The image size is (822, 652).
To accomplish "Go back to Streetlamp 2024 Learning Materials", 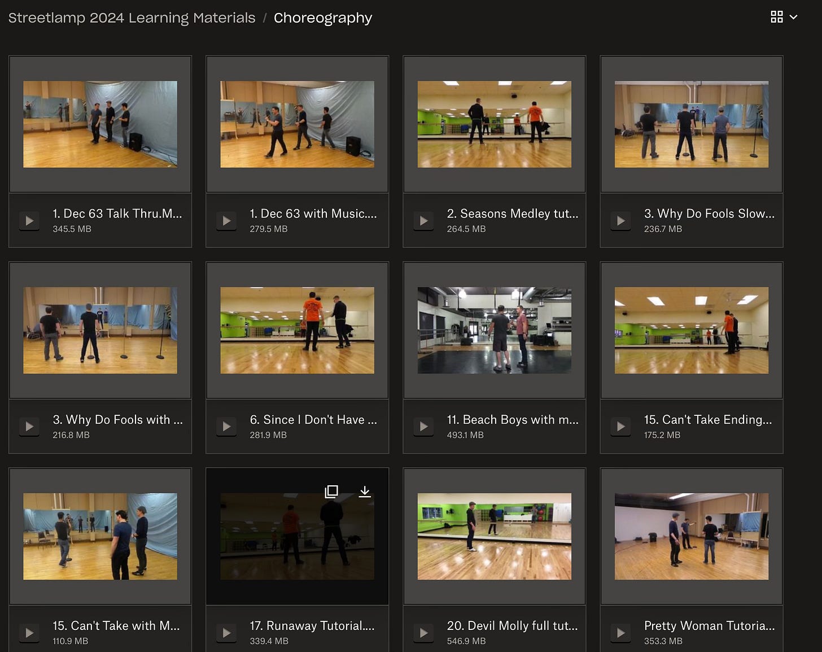I will (132, 18).
